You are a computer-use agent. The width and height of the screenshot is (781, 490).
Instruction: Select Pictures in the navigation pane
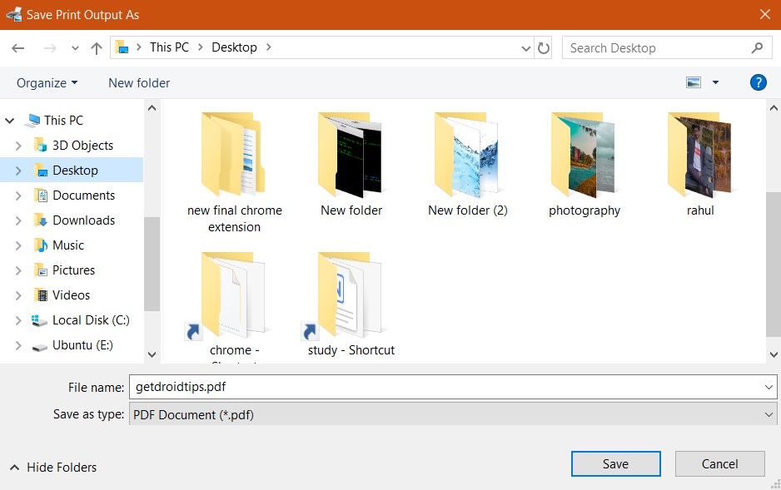click(74, 270)
